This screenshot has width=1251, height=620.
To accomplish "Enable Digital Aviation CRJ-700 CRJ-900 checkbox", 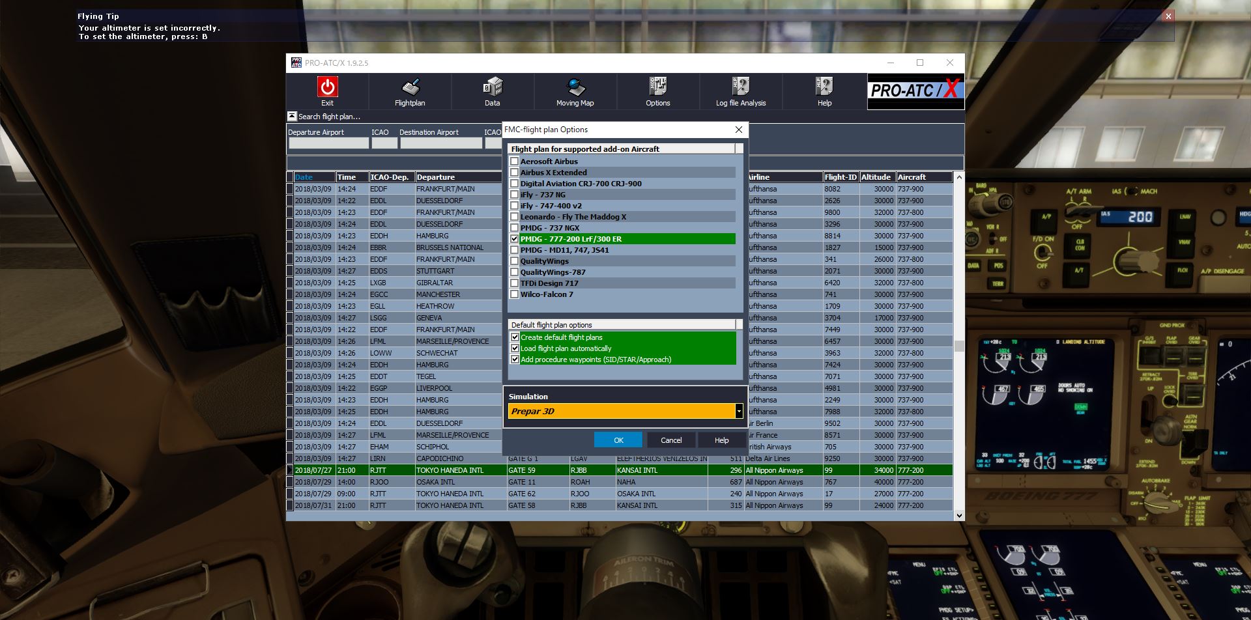I will 515,184.
